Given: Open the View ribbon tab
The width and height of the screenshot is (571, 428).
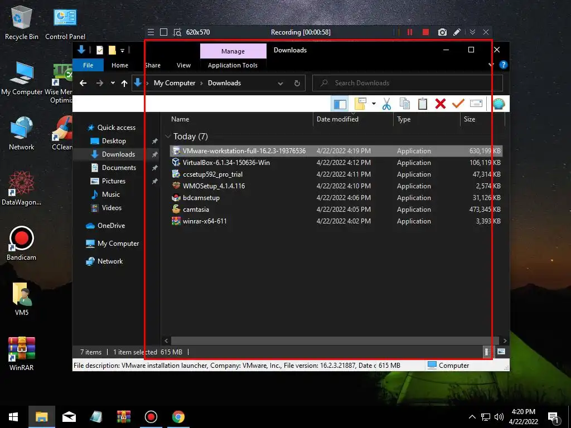Looking at the screenshot, I should coord(183,65).
